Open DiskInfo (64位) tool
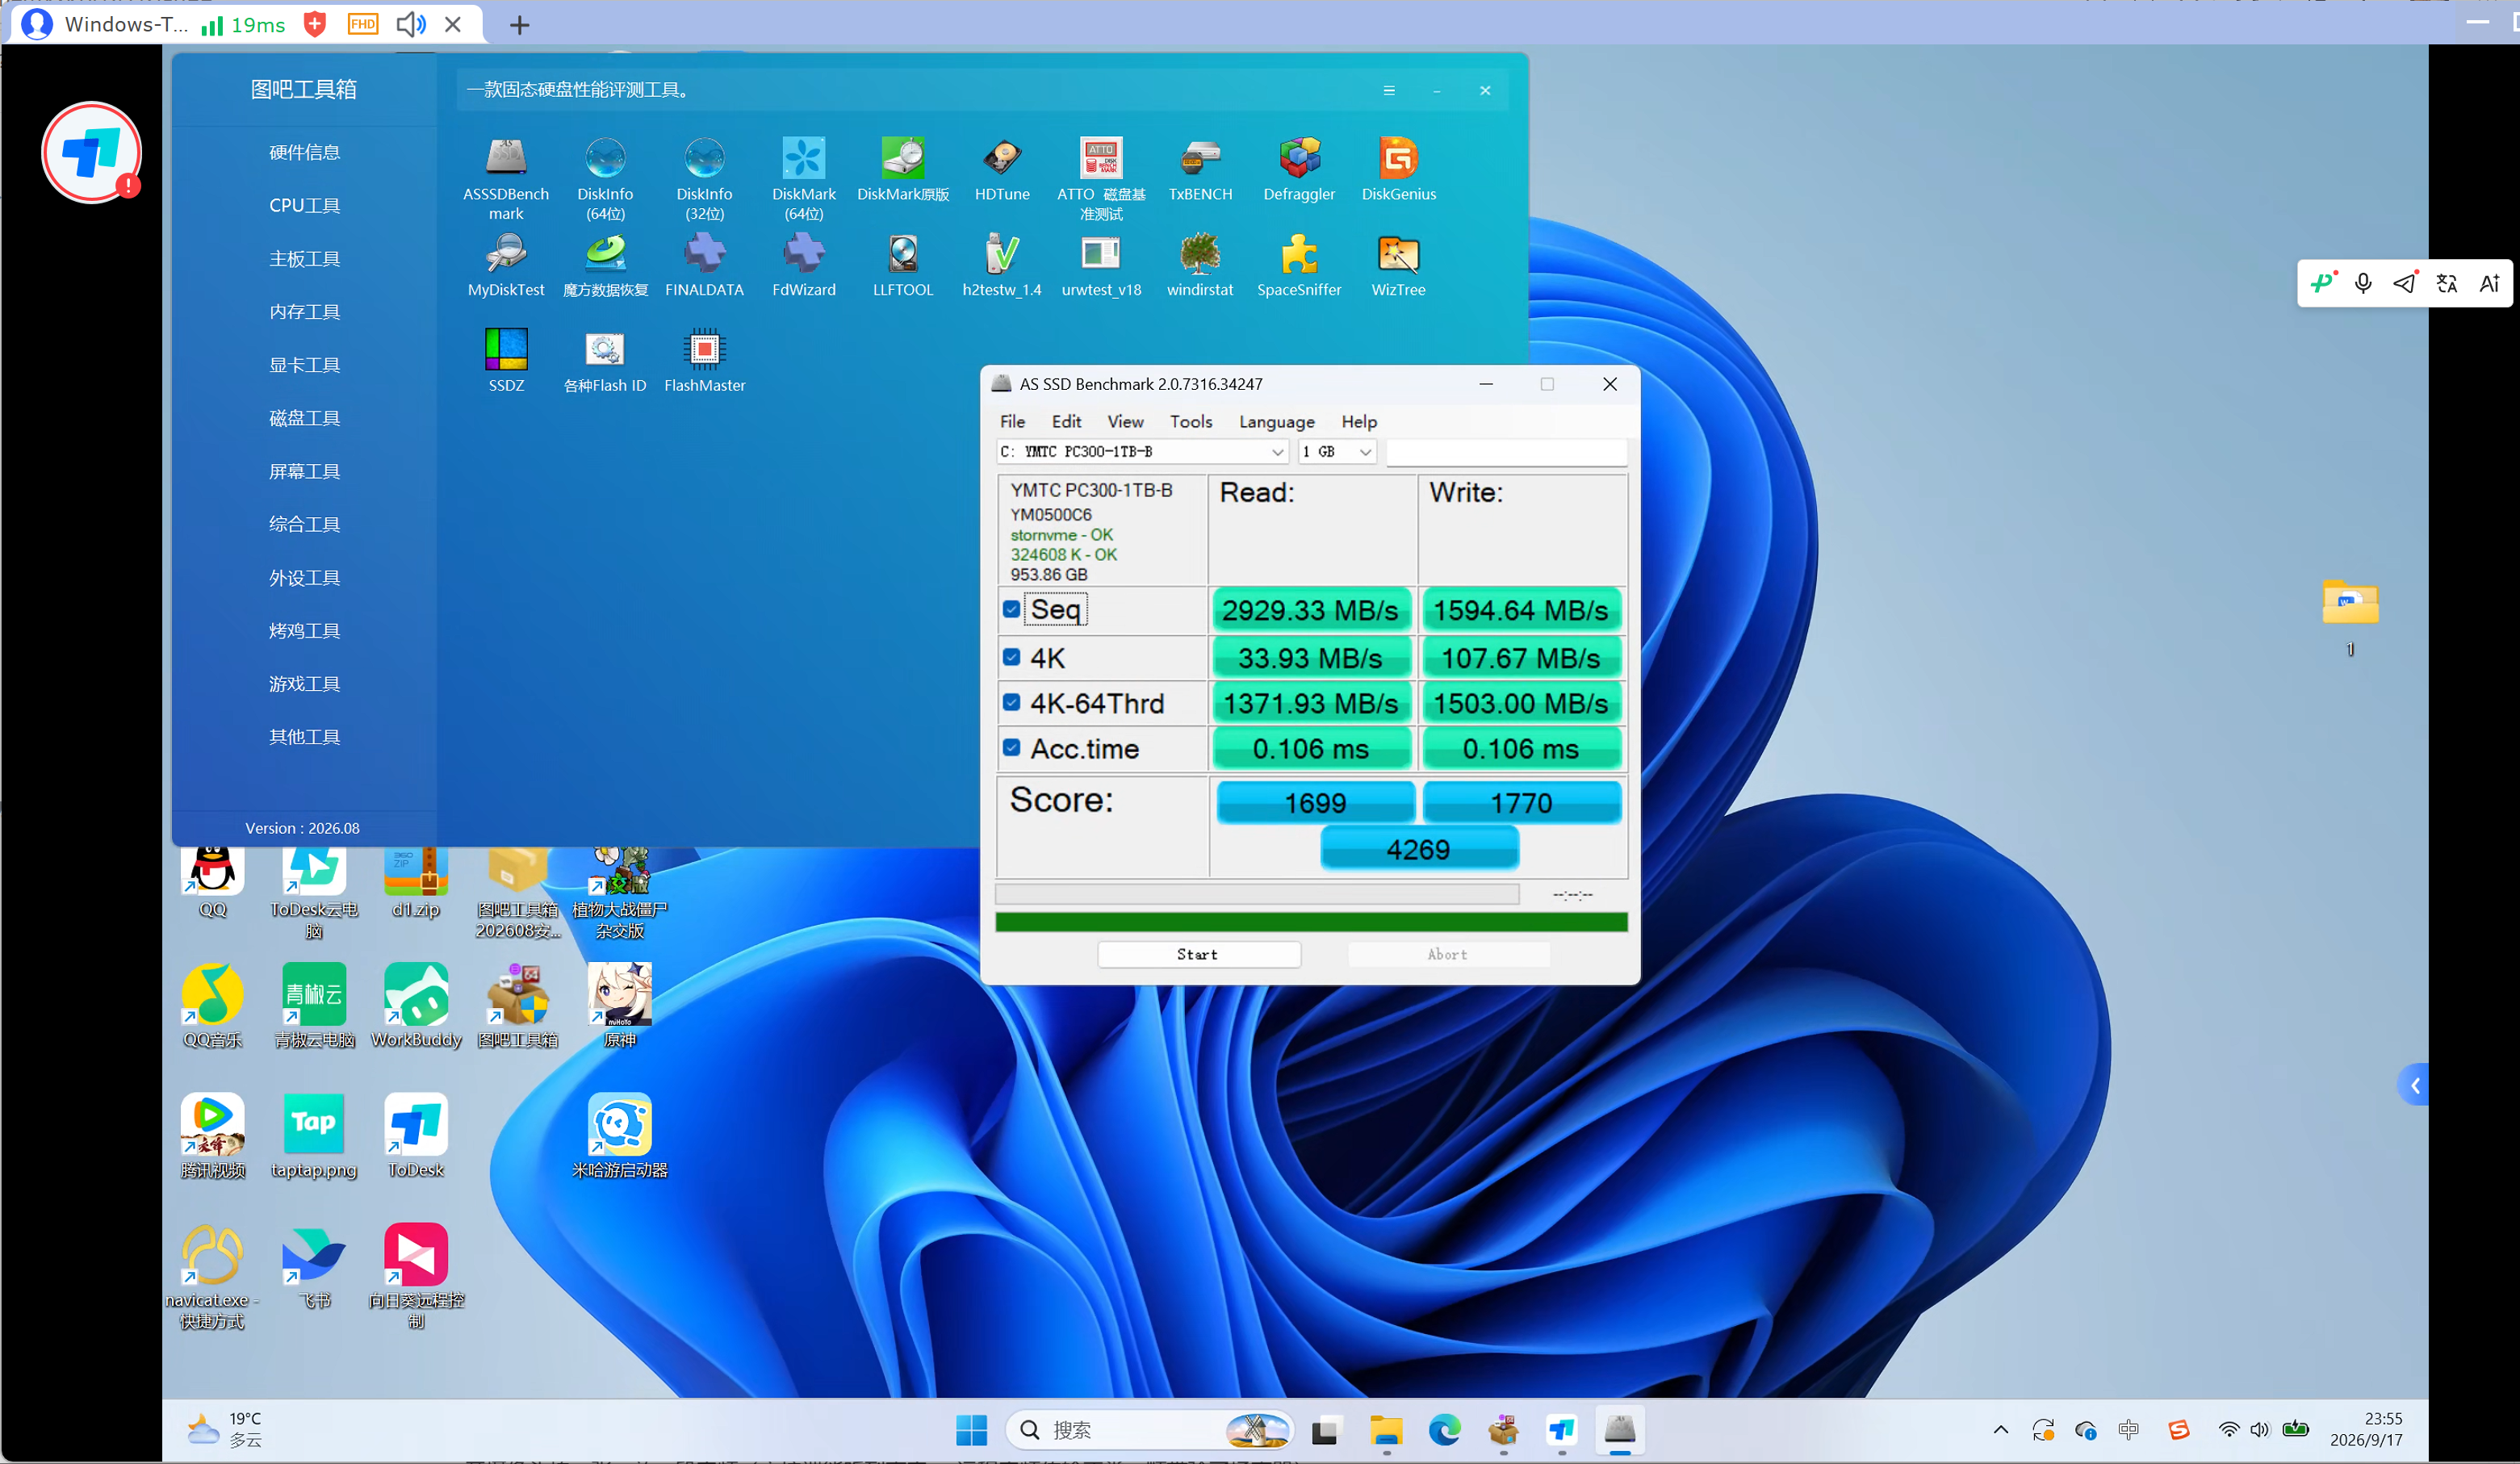The width and height of the screenshot is (2520, 1464). coord(605,158)
